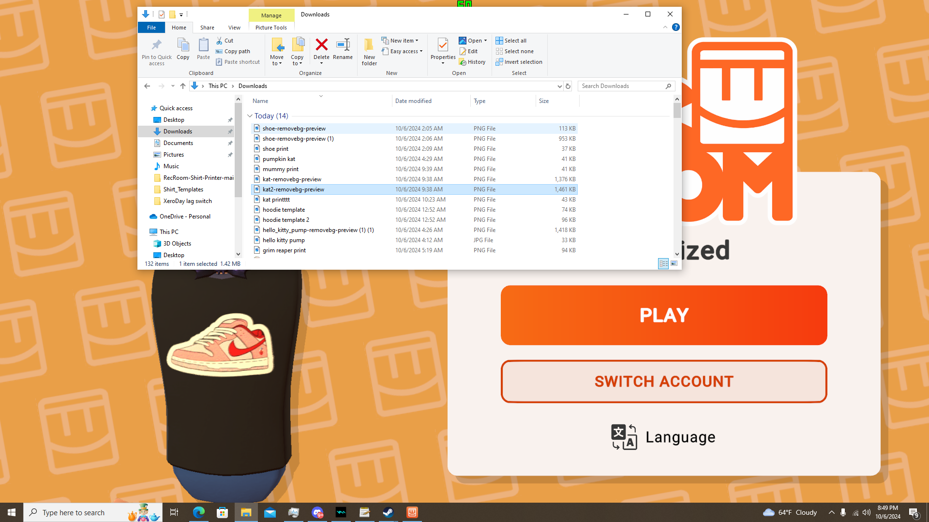Screen dimensions: 929x522
Task: Switch to large thumbnails view toggle
Action: point(674,264)
